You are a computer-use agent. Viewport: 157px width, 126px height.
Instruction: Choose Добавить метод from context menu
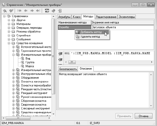[x=91, y=32]
